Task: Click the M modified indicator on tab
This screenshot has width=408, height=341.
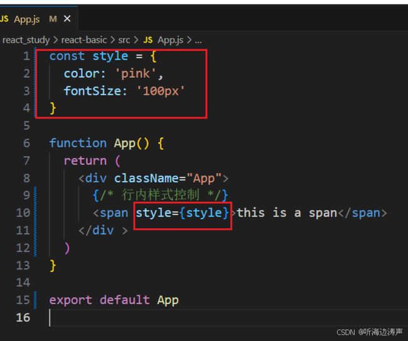Action: pos(53,19)
